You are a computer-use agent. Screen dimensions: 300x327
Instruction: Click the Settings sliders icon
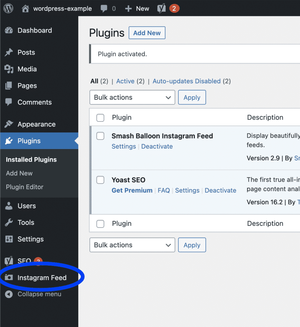(9, 239)
